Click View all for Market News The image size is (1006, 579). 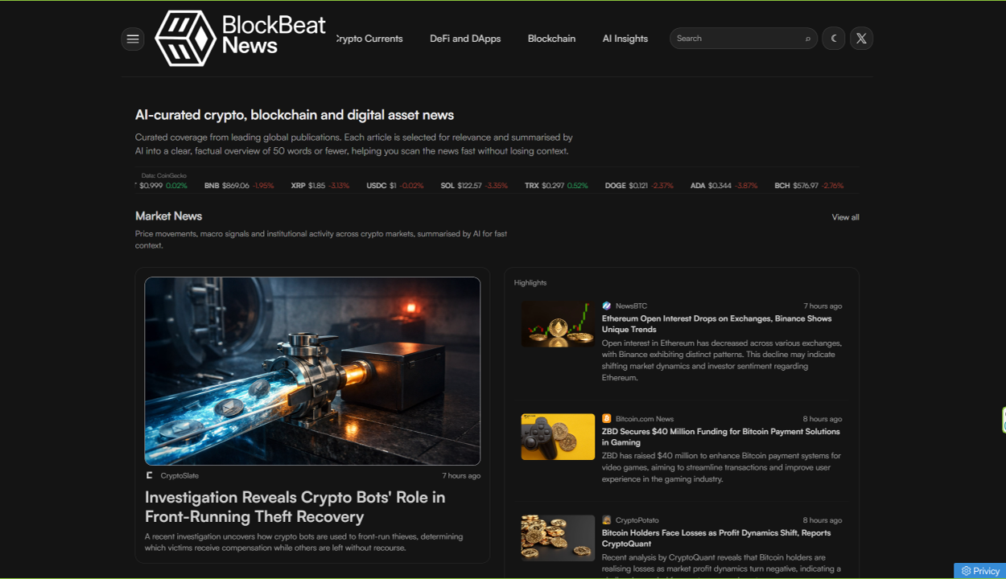click(845, 217)
